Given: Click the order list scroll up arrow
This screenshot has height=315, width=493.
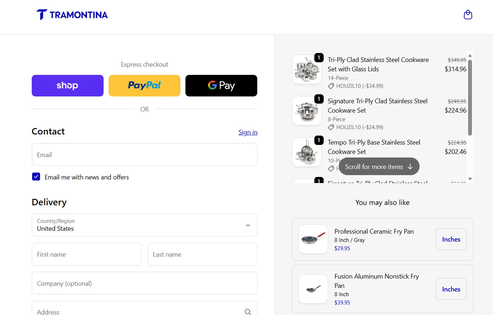Looking at the screenshot, I should tap(470, 56).
